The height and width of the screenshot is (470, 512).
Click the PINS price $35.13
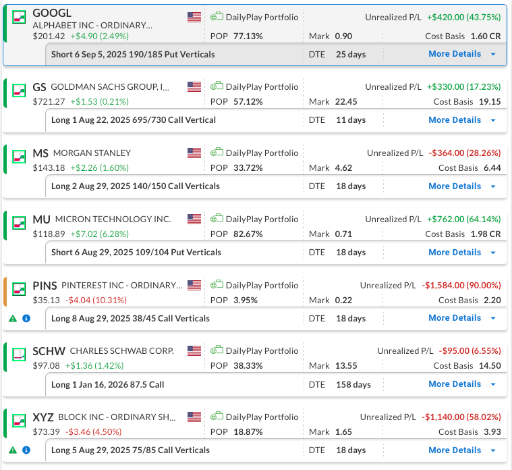click(47, 300)
